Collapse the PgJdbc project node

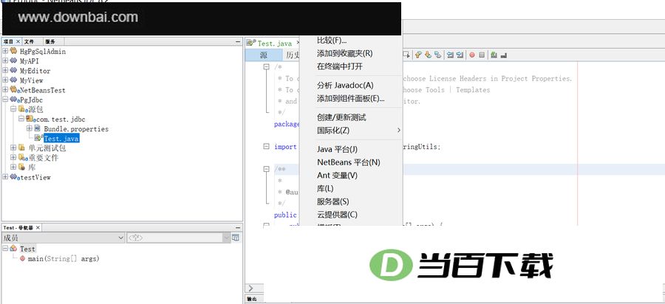click(x=5, y=100)
